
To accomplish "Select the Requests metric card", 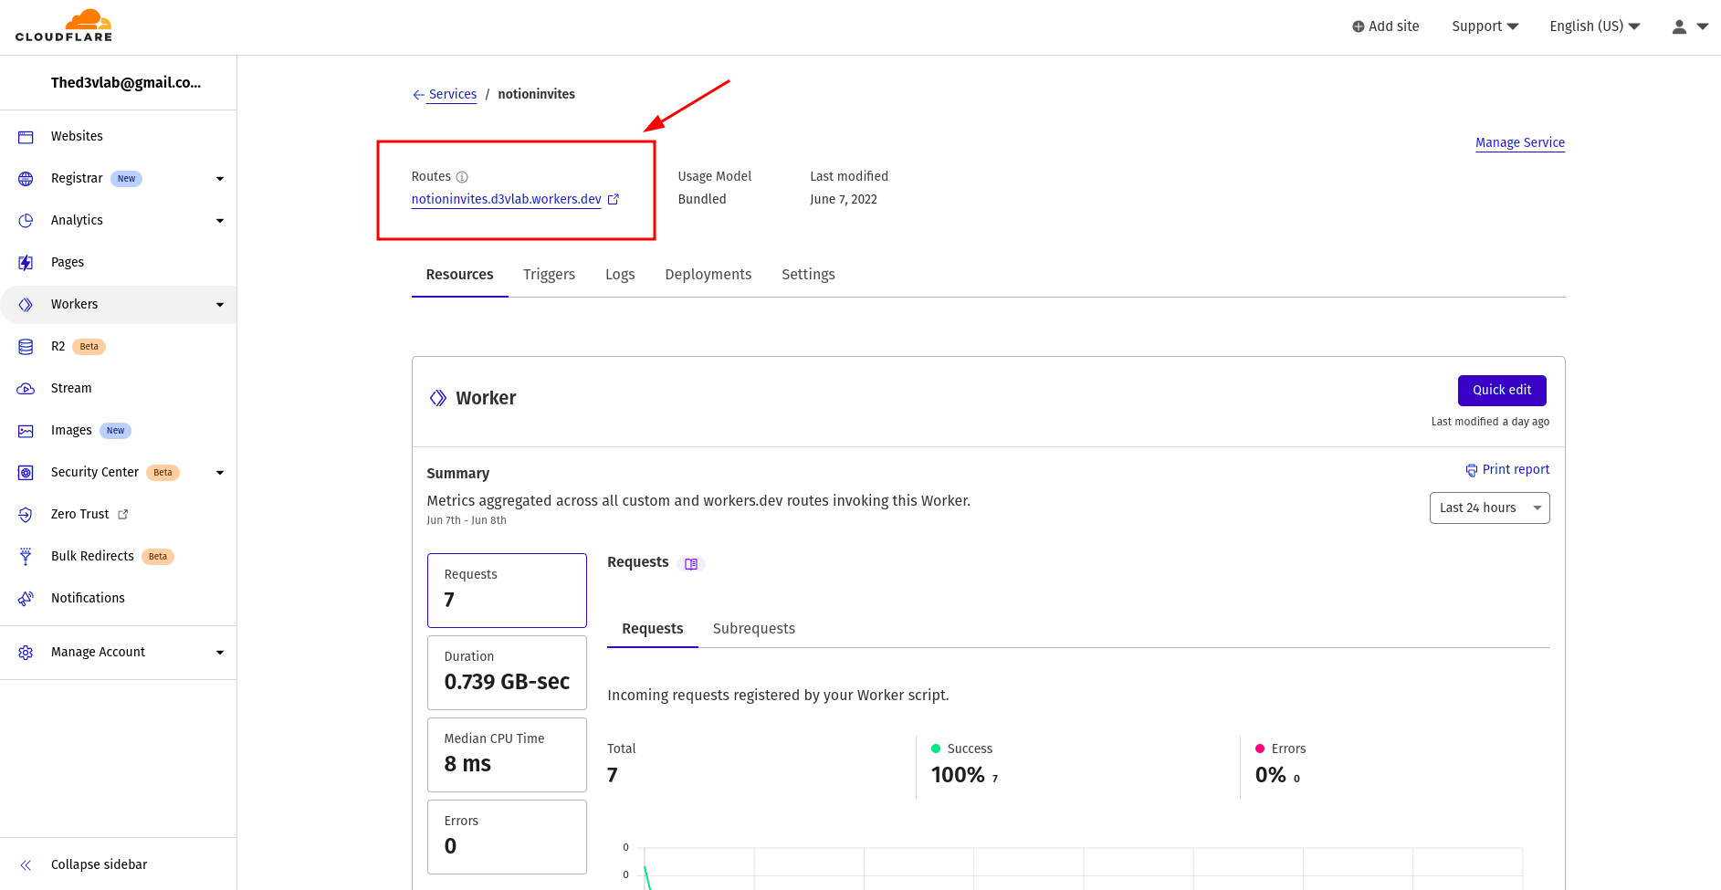I will 507,591.
